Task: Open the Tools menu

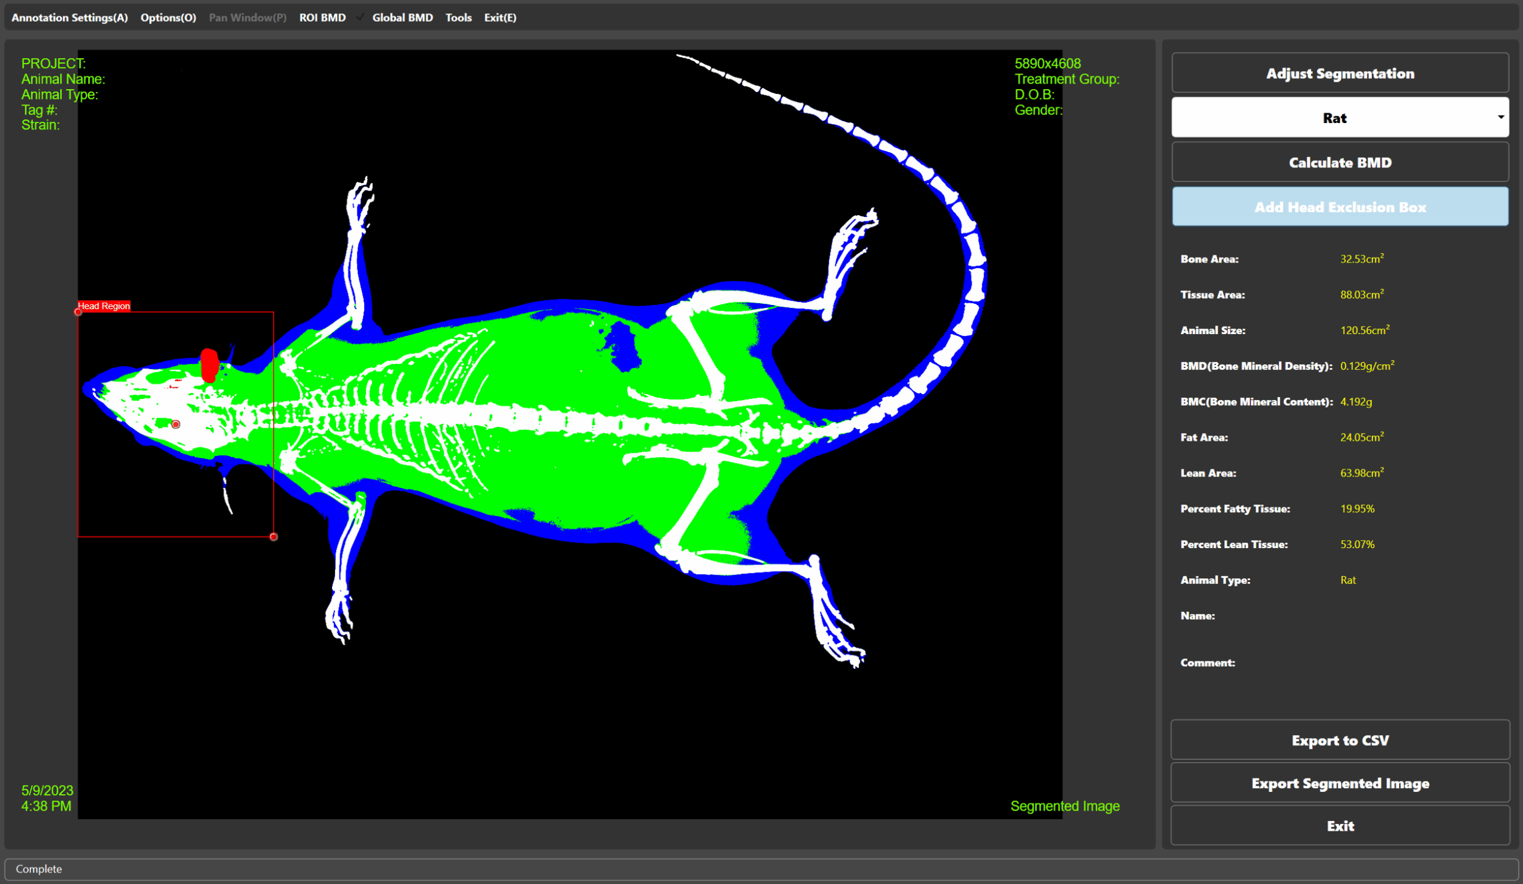Action: tap(458, 17)
